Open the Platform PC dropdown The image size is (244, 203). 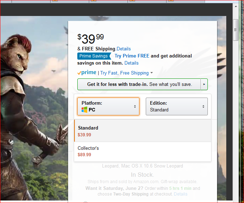[108, 106]
